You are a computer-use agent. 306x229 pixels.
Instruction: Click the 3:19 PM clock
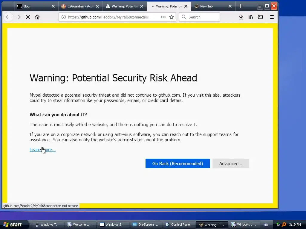[x=295, y=225]
